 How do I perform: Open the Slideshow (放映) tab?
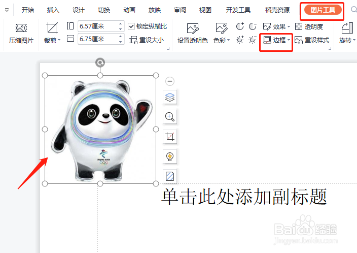click(155, 10)
